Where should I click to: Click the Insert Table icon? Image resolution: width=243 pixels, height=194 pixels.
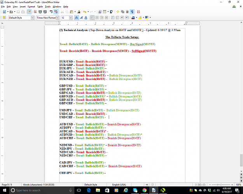(x=105, y=12)
